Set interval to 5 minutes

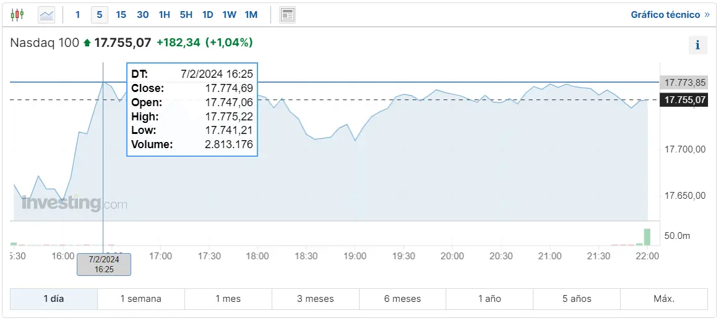point(99,15)
